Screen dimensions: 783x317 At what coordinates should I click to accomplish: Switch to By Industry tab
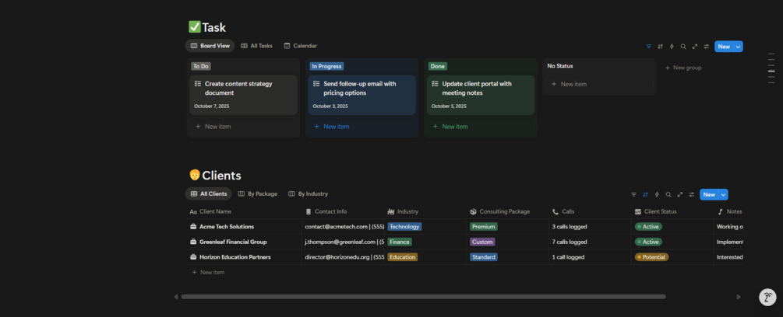pyautogui.click(x=308, y=193)
